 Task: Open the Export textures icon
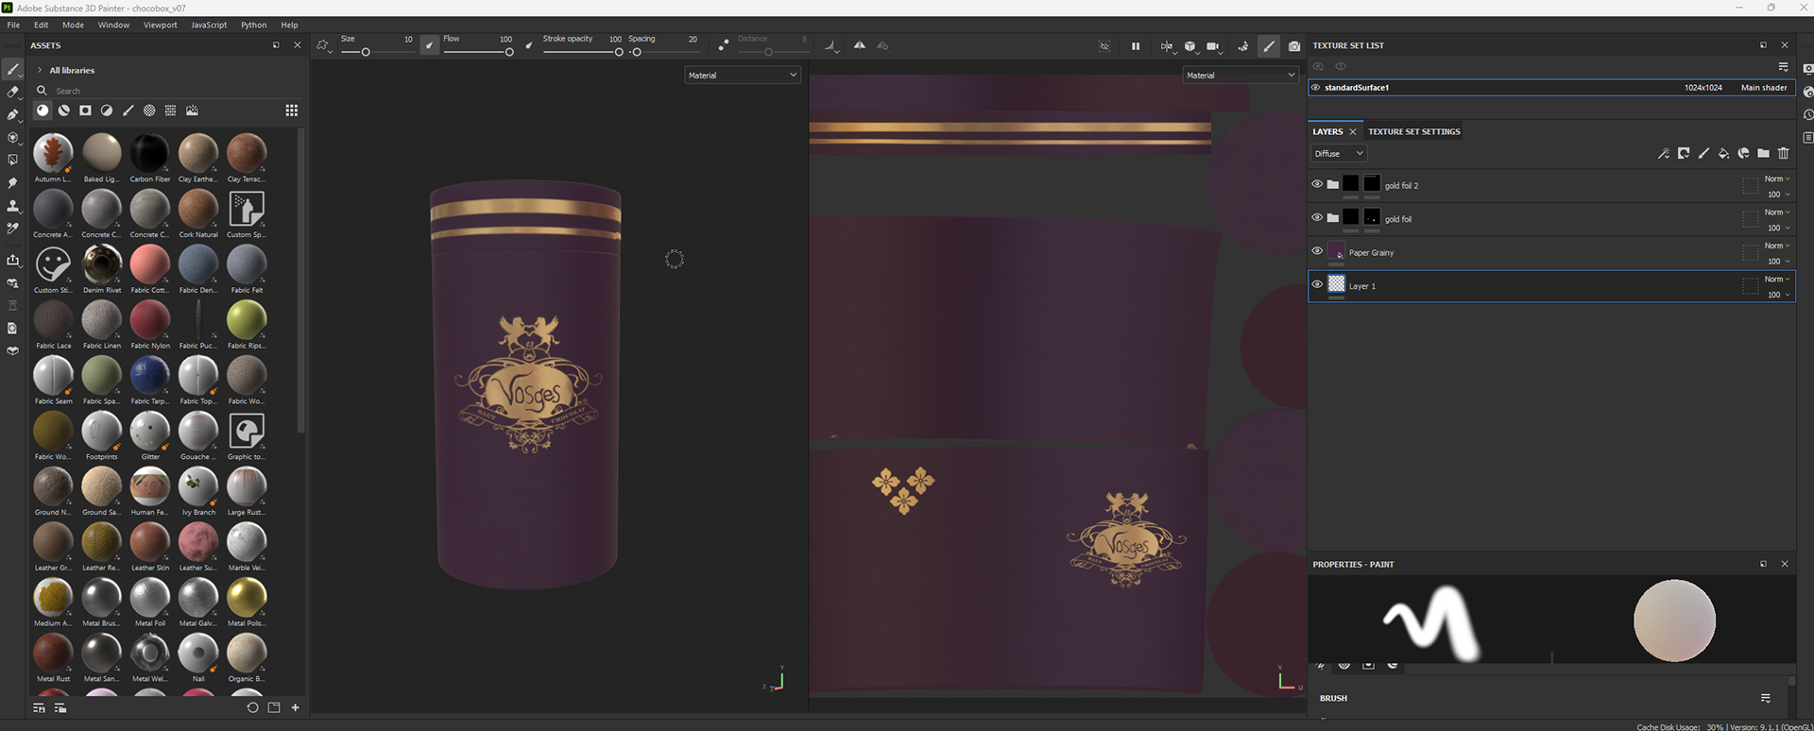tap(12, 260)
